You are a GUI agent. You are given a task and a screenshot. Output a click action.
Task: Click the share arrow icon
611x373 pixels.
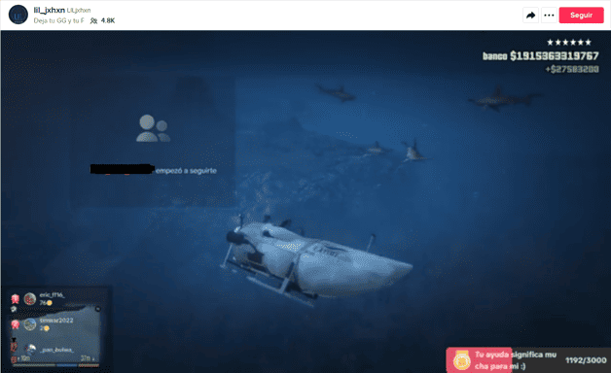530,16
